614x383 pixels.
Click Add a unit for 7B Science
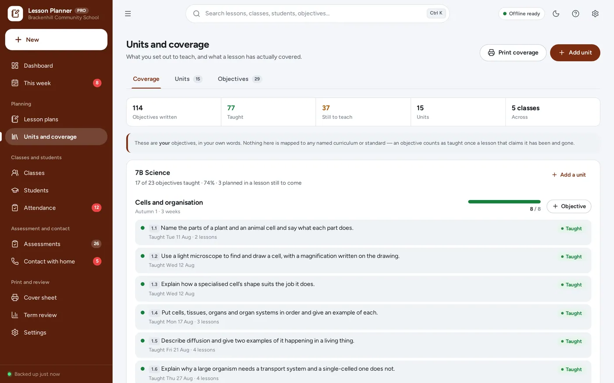click(569, 175)
